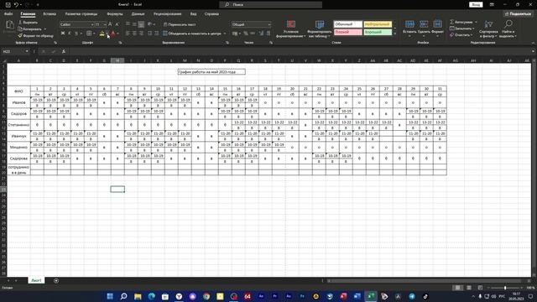
Task: Cut selection with the Вырезать scissors button
Action: (28, 23)
